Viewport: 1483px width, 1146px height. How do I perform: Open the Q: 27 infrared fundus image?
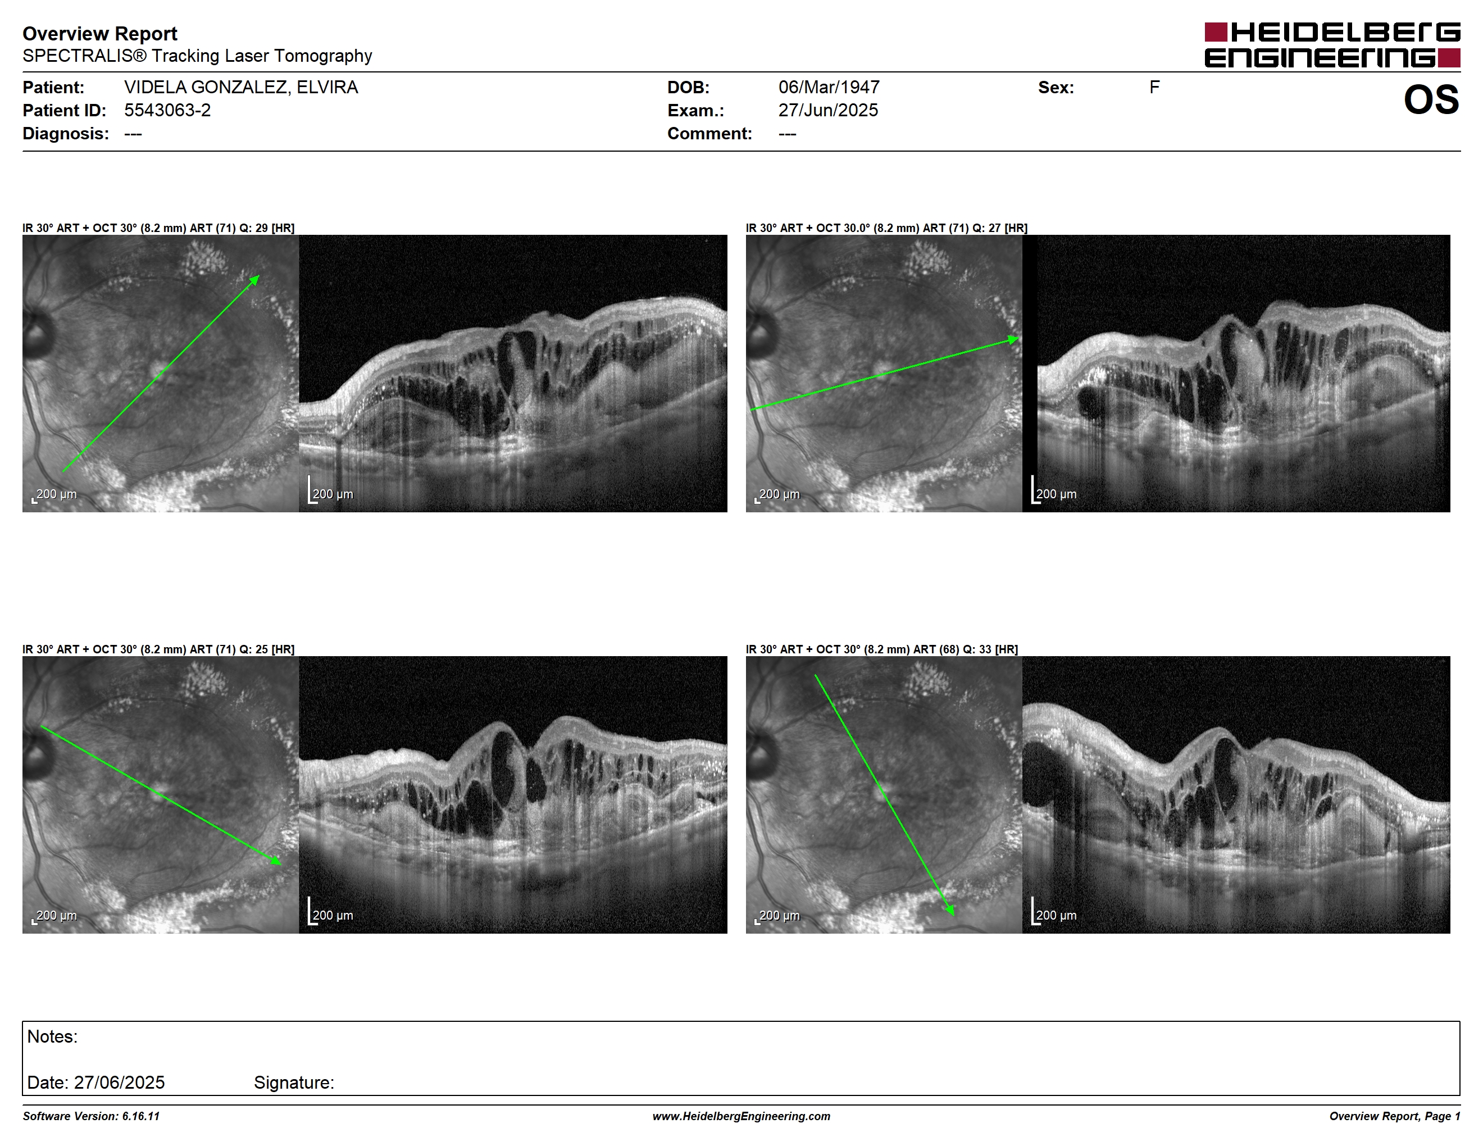(884, 374)
